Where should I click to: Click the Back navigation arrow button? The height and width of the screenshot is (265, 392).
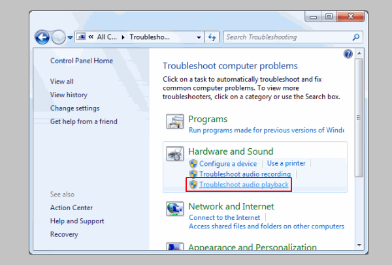(x=43, y=37)
